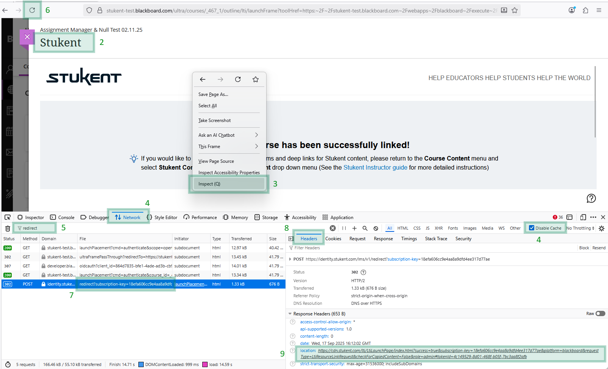Open responsive design mode icon

(583, 217)
